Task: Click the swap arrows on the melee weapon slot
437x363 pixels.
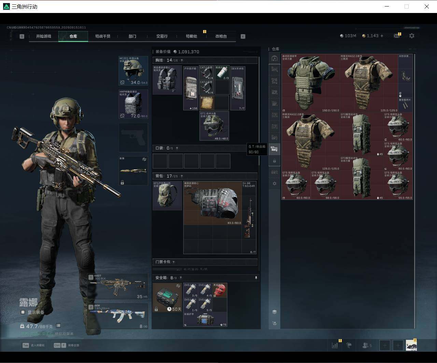Action: coord(144,159)
